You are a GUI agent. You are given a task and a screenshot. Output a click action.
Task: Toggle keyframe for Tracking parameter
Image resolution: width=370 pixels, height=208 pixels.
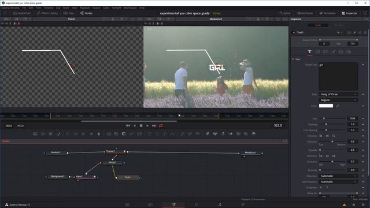point(363,124)
